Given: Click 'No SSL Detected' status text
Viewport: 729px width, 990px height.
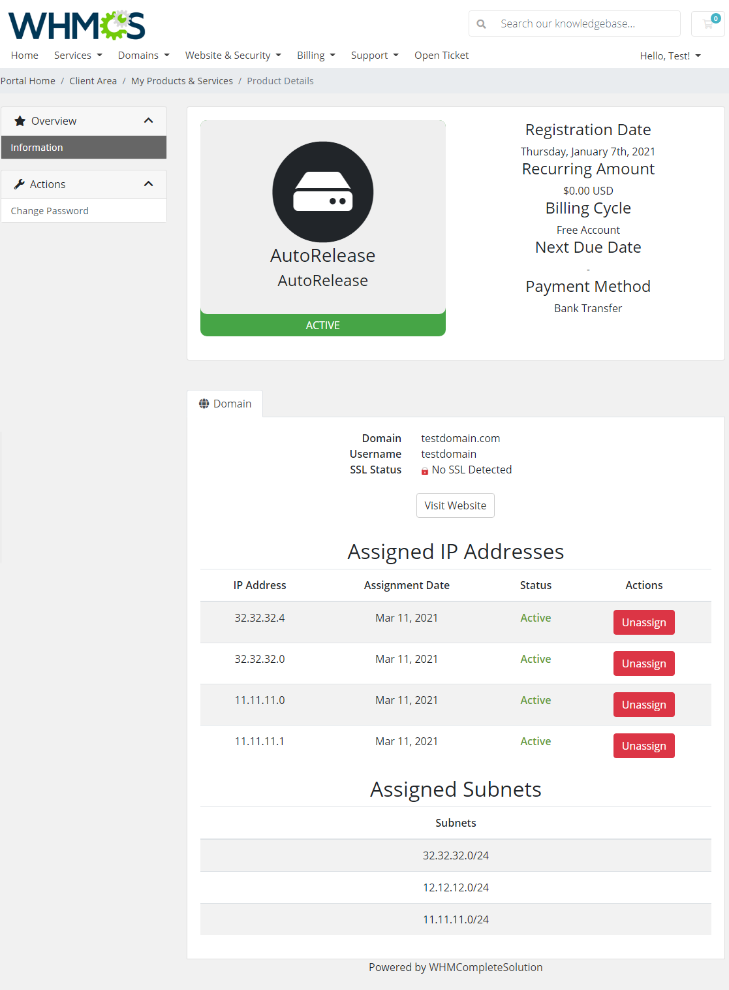Looking at the screenshot, I should pyautogui.click(x=472, y=470).
